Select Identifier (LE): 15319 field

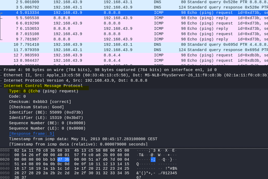click(x=46, y=118)
